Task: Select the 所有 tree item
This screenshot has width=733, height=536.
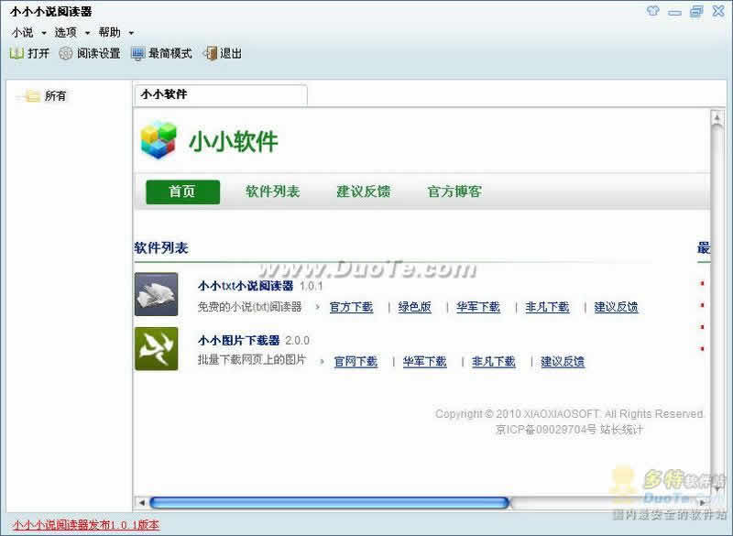Action: 55,96
